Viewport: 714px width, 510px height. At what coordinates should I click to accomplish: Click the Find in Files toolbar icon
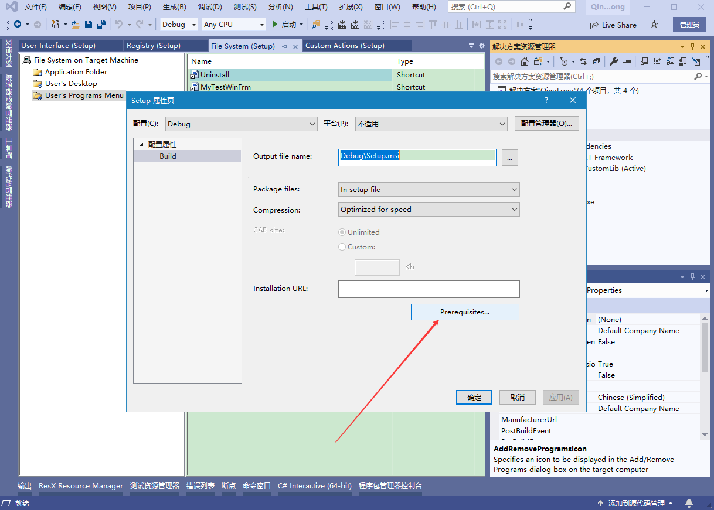pyautogui.click(x=317, y=25)
